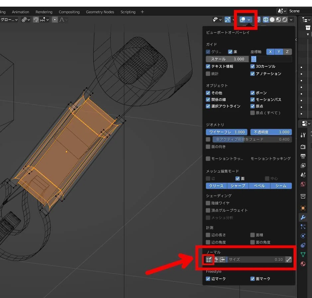Add a new workspace with plus icon
Screen dimensions: 312x298
(x=142, y=12)
